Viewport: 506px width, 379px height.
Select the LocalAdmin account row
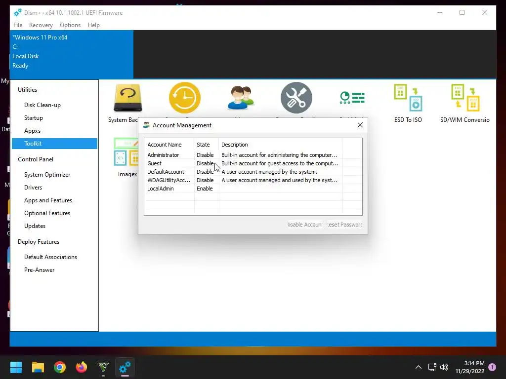click(253, 189)
